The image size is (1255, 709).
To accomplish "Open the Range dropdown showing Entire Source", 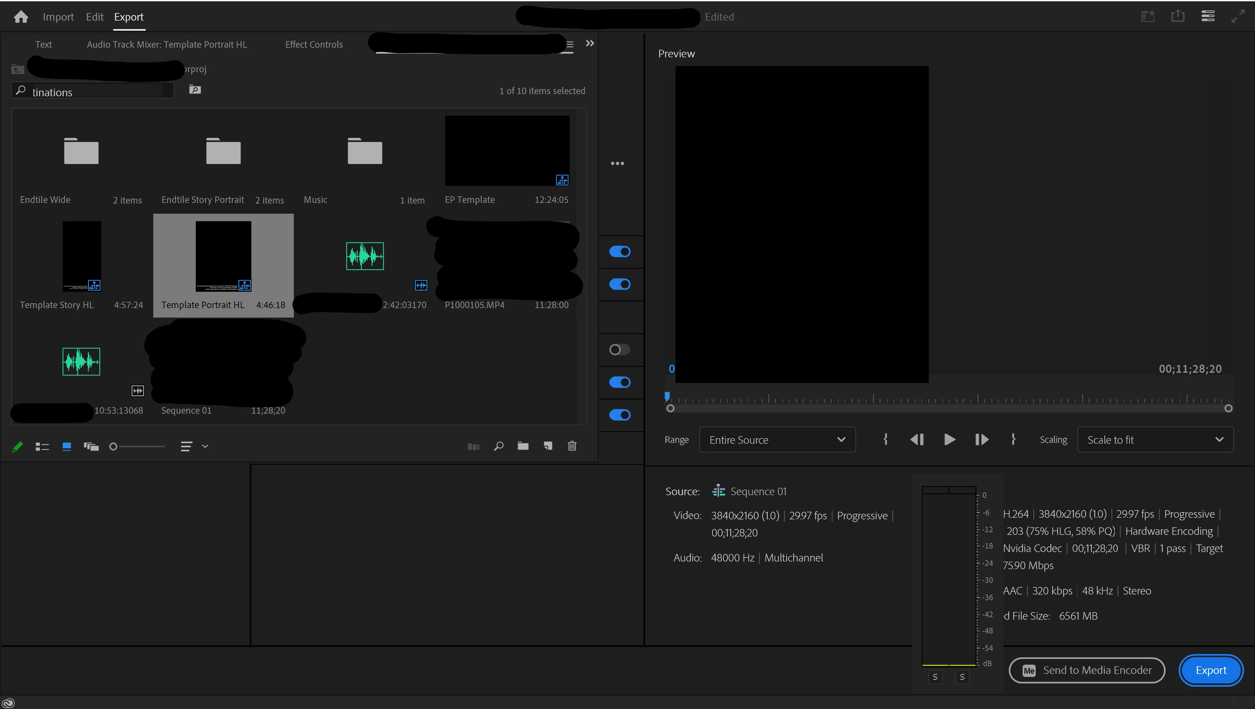I will coord(777,440).
